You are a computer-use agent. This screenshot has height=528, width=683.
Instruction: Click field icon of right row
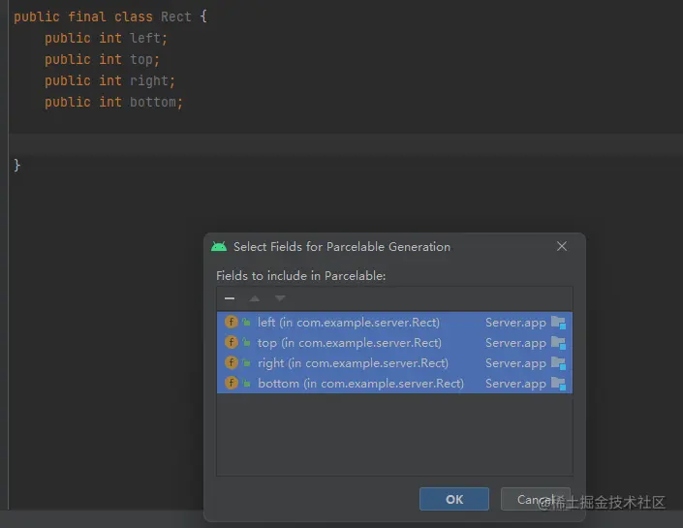(232, 362)
